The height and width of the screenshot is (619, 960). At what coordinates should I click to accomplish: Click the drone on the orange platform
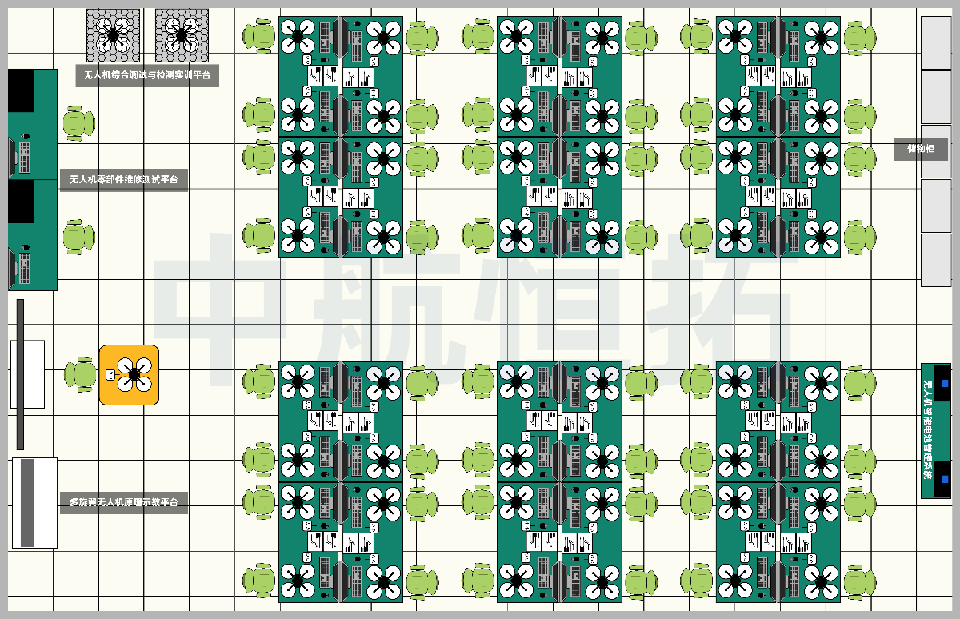134,374
